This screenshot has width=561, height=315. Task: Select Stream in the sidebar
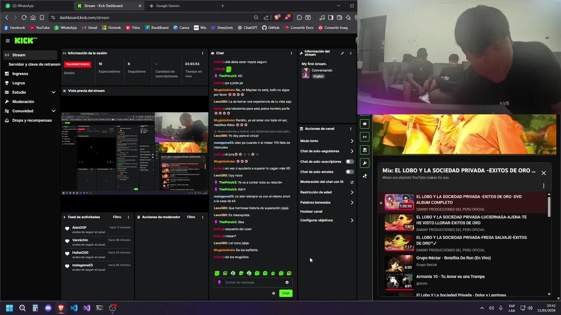[30, 55]
